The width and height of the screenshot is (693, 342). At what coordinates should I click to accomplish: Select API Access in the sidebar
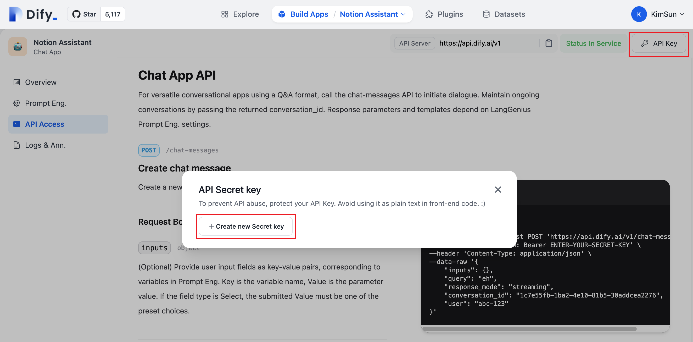click(x=58, y=124)
